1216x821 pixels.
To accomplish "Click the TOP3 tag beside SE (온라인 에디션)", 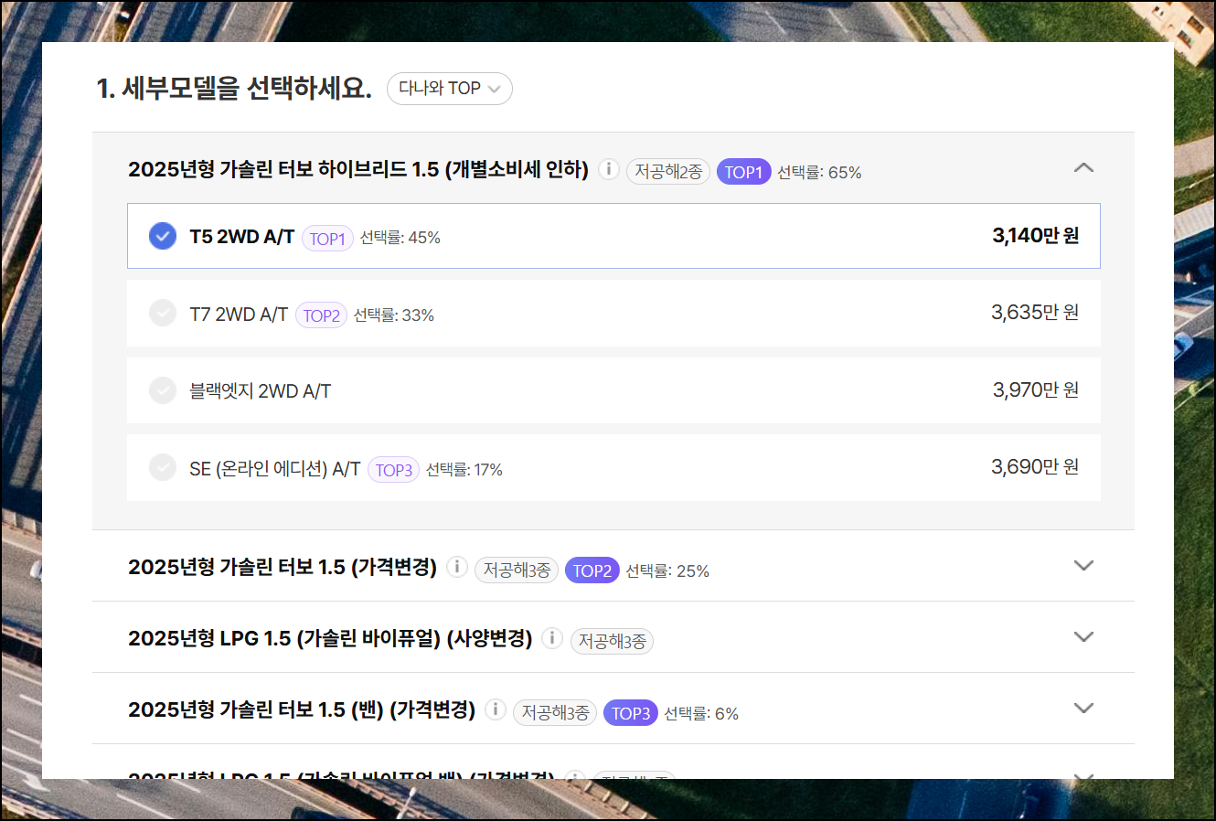I will tap(393, 470).
